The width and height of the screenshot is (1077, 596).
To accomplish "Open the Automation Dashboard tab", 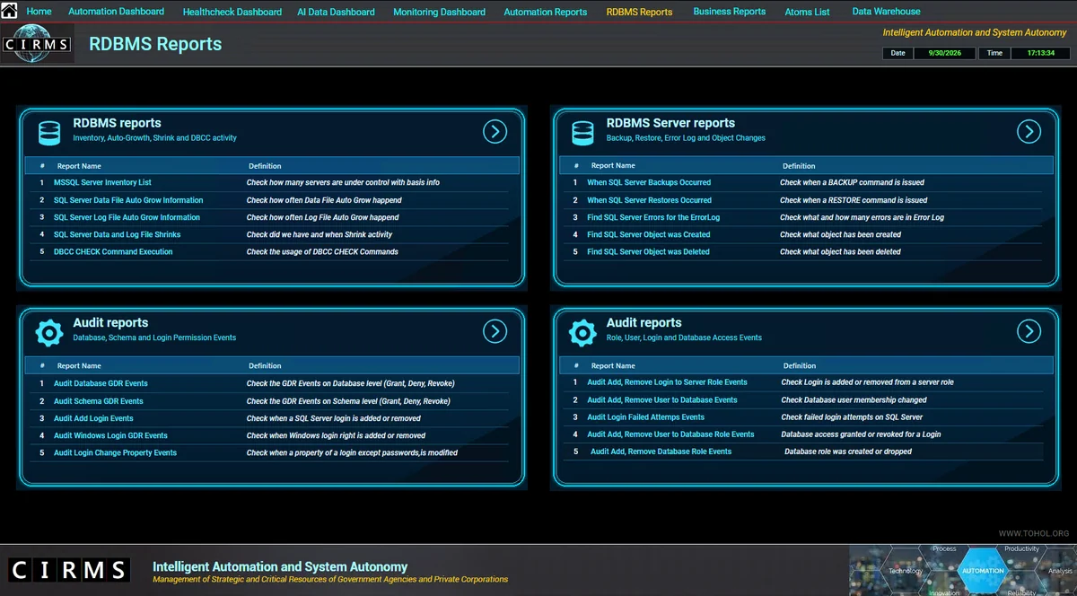I will tap(117, 12).
